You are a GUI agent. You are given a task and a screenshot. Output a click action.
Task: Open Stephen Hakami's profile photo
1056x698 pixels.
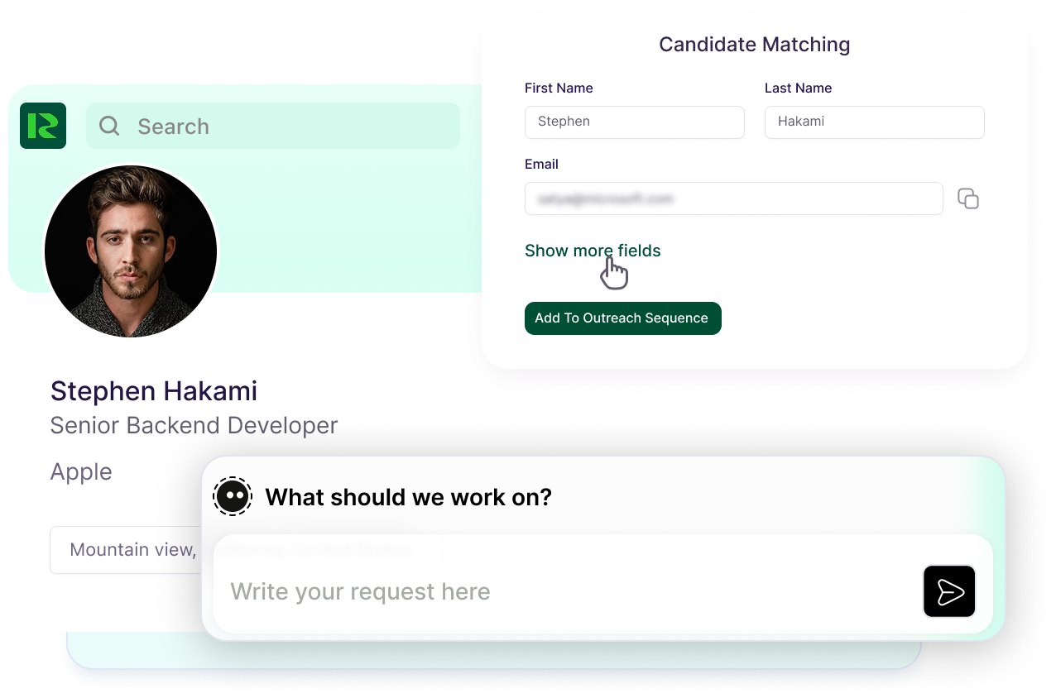point(131,251)
